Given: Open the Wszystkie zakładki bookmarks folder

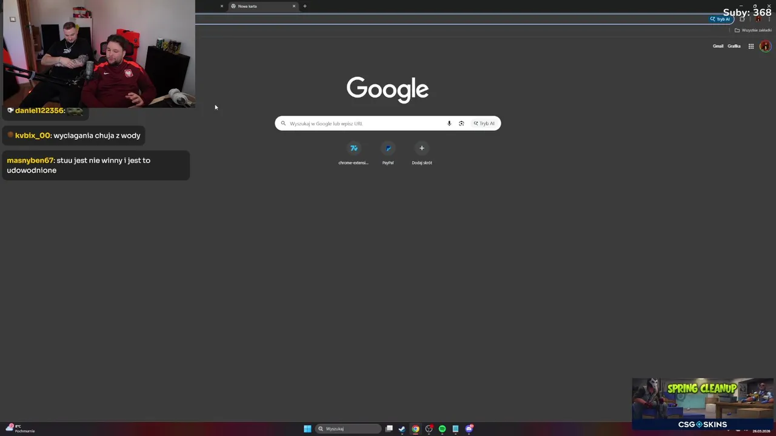Looking at the screenshot, I should pyautogui.click(x=753, y=30).
